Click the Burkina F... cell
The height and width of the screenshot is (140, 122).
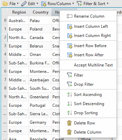[x=40, y=63]
